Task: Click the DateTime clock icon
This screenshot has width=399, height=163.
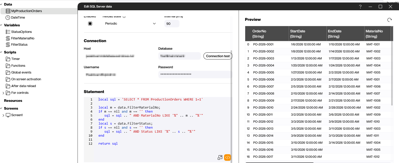Action: click(8, 18)
